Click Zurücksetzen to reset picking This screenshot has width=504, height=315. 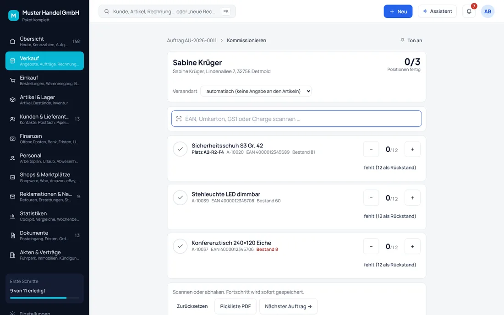(192, 306)
